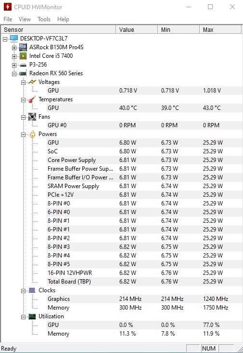The image size is (243, 353).
Task: Collapse the Powers section
Action: coord(24,135)
